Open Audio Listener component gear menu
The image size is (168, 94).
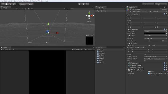point(166,68)
